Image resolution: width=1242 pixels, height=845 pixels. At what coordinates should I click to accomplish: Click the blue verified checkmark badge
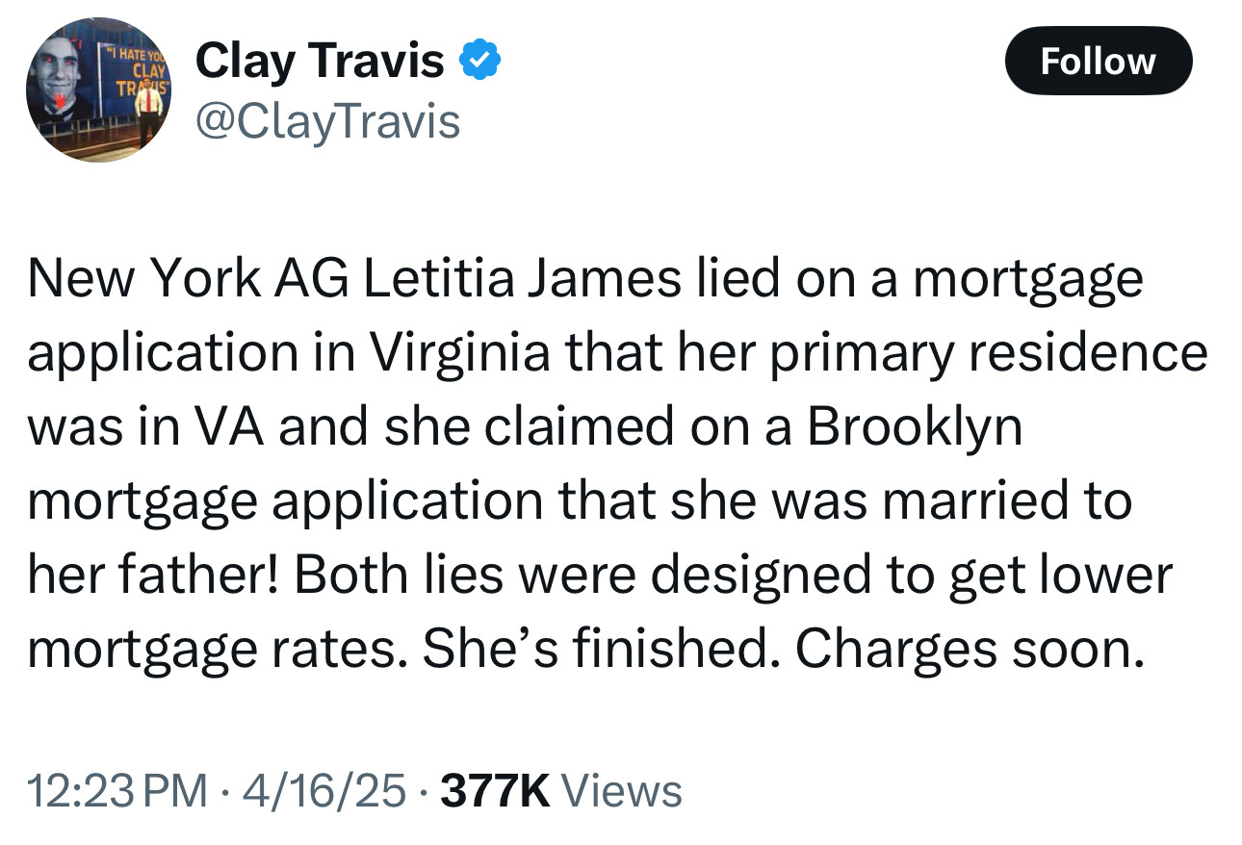click(x=479, y=63)
